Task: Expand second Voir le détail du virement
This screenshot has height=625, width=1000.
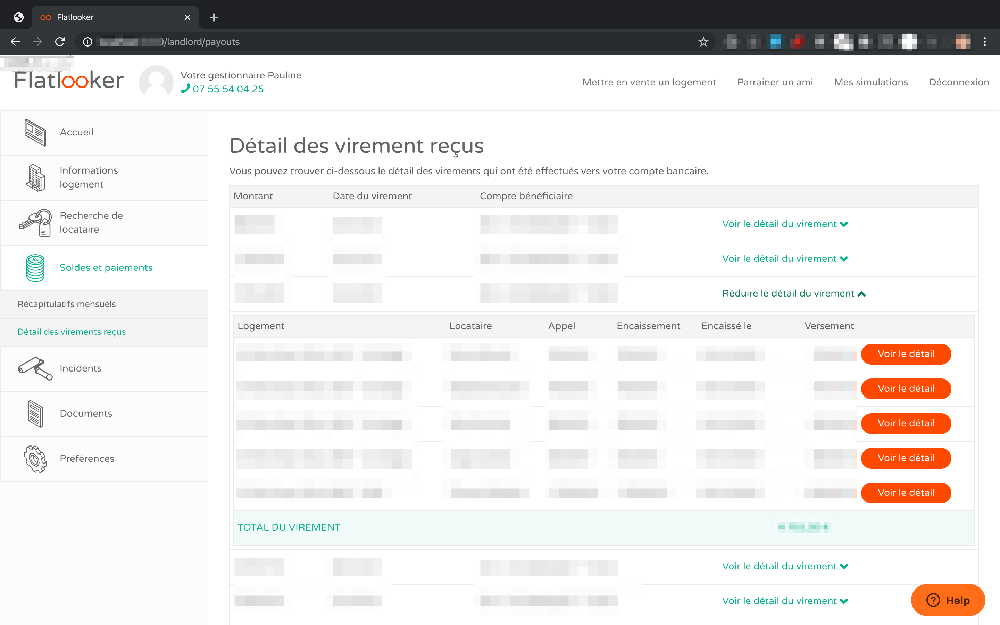Action: click(785, 259)
